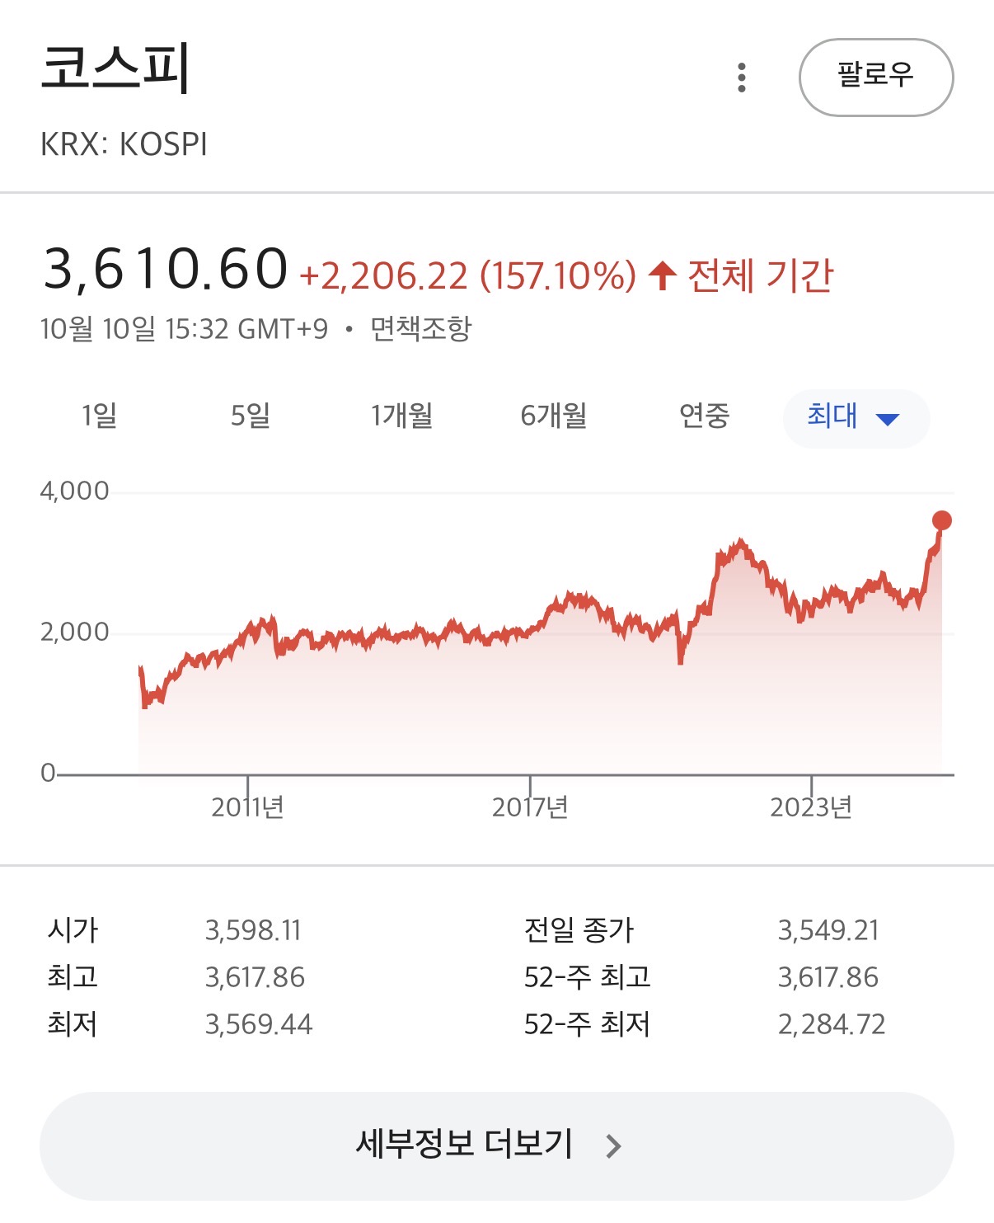
Task: Choose the 1개월 chart range
Action: coord(402,416)
